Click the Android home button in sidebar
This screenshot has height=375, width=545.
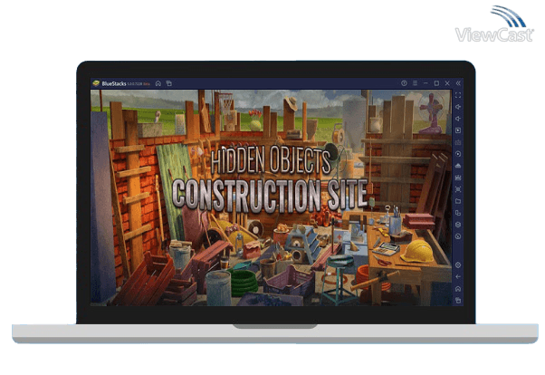[x=458, y=289]
